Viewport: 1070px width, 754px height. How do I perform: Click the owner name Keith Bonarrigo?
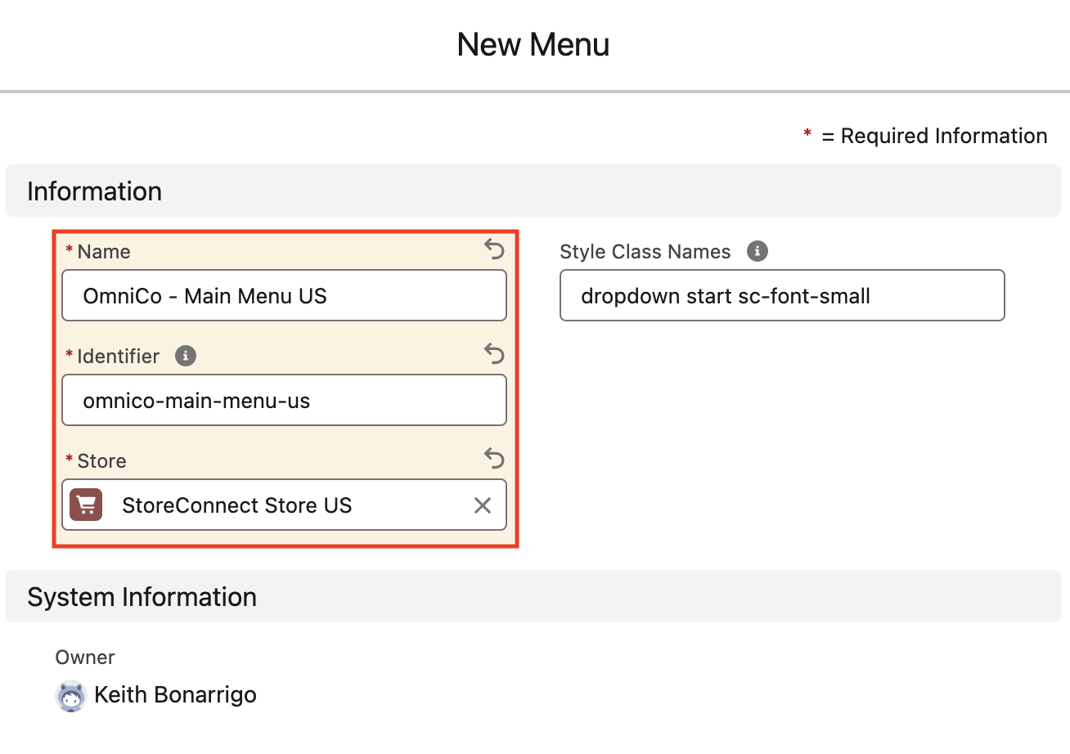[x=176, y=695]
